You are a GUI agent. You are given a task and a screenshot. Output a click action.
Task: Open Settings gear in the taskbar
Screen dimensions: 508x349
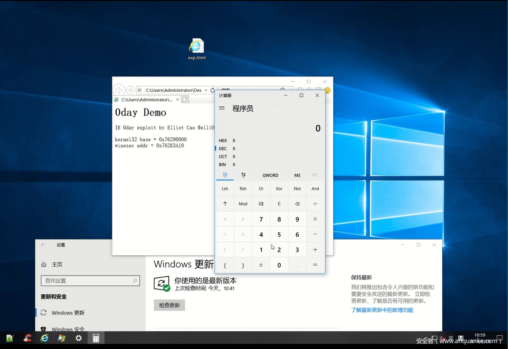(79, 338)
